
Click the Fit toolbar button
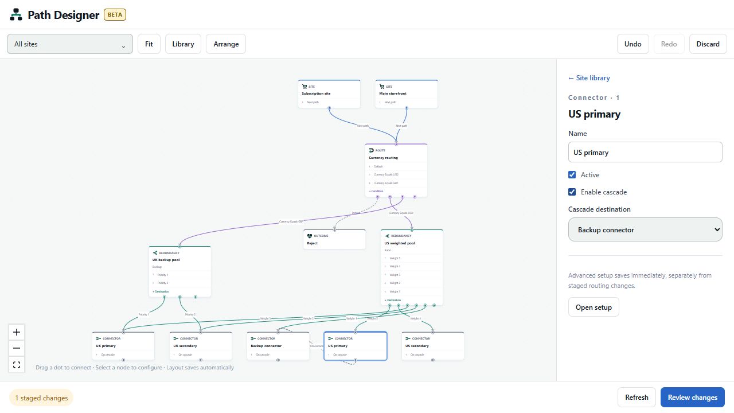pos(149,44)
